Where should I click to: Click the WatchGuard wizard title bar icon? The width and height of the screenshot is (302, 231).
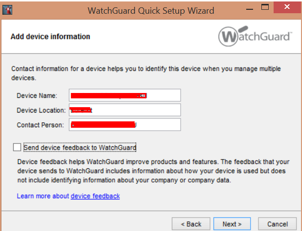(x=7, y=10)
